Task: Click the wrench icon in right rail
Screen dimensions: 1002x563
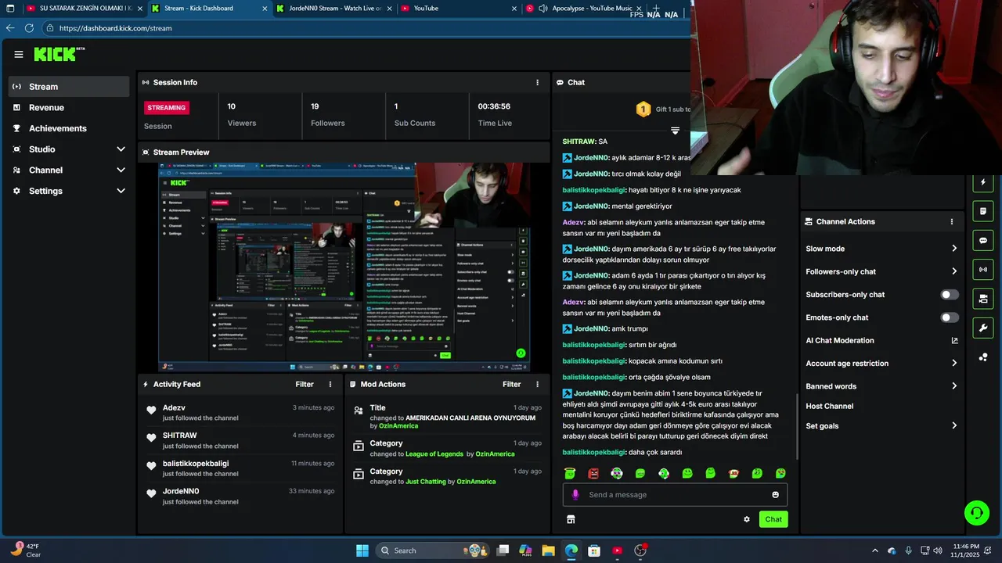Action: coord(983,328)
